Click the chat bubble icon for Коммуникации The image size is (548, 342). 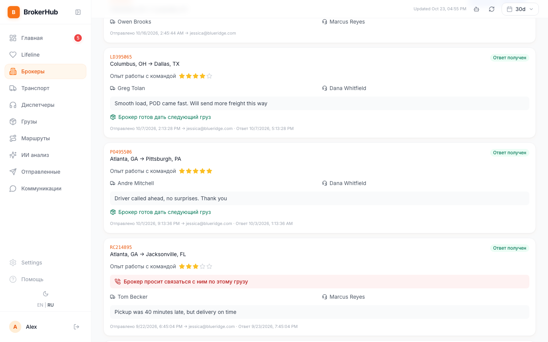[x=13, y=188]
